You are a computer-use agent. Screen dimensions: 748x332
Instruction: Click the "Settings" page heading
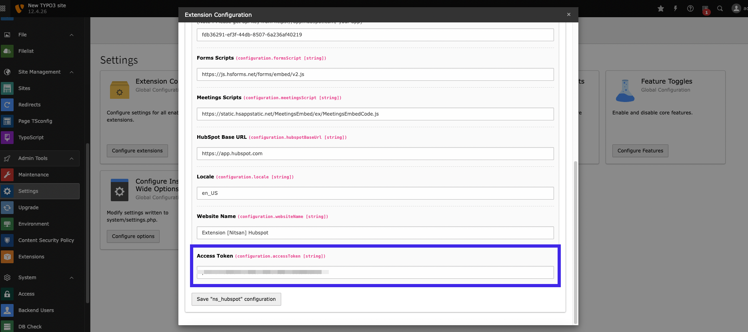119,60
